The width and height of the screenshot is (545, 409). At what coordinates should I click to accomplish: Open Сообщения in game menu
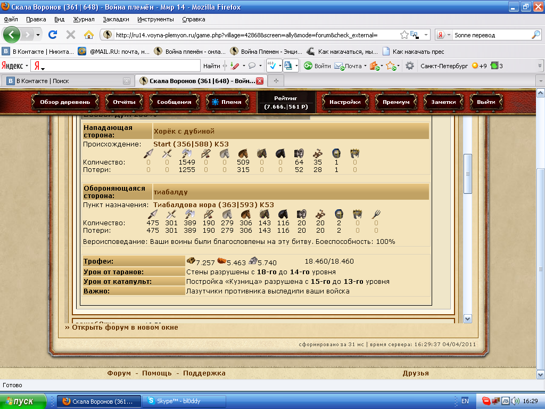(x=174, y=102)
